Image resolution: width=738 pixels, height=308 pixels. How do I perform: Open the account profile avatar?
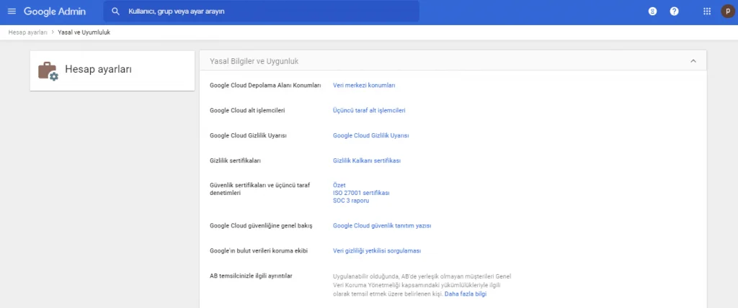[x=727, y=12]
